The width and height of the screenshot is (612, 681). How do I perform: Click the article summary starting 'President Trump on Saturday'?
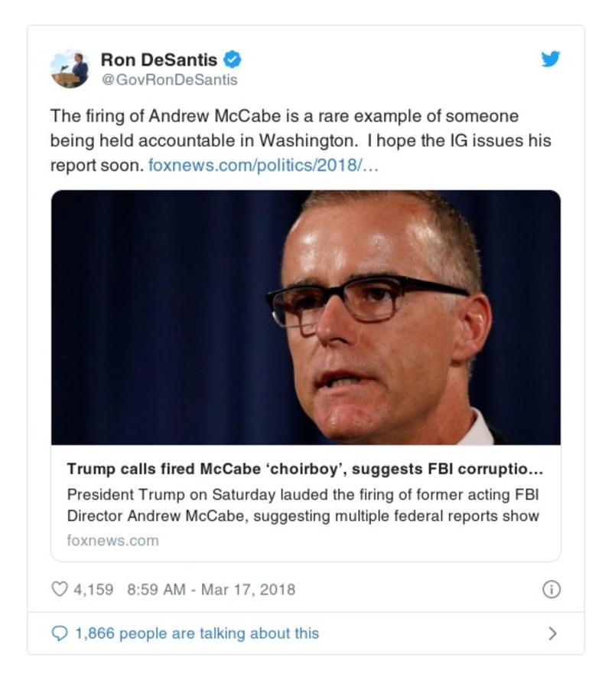point(303,504)
